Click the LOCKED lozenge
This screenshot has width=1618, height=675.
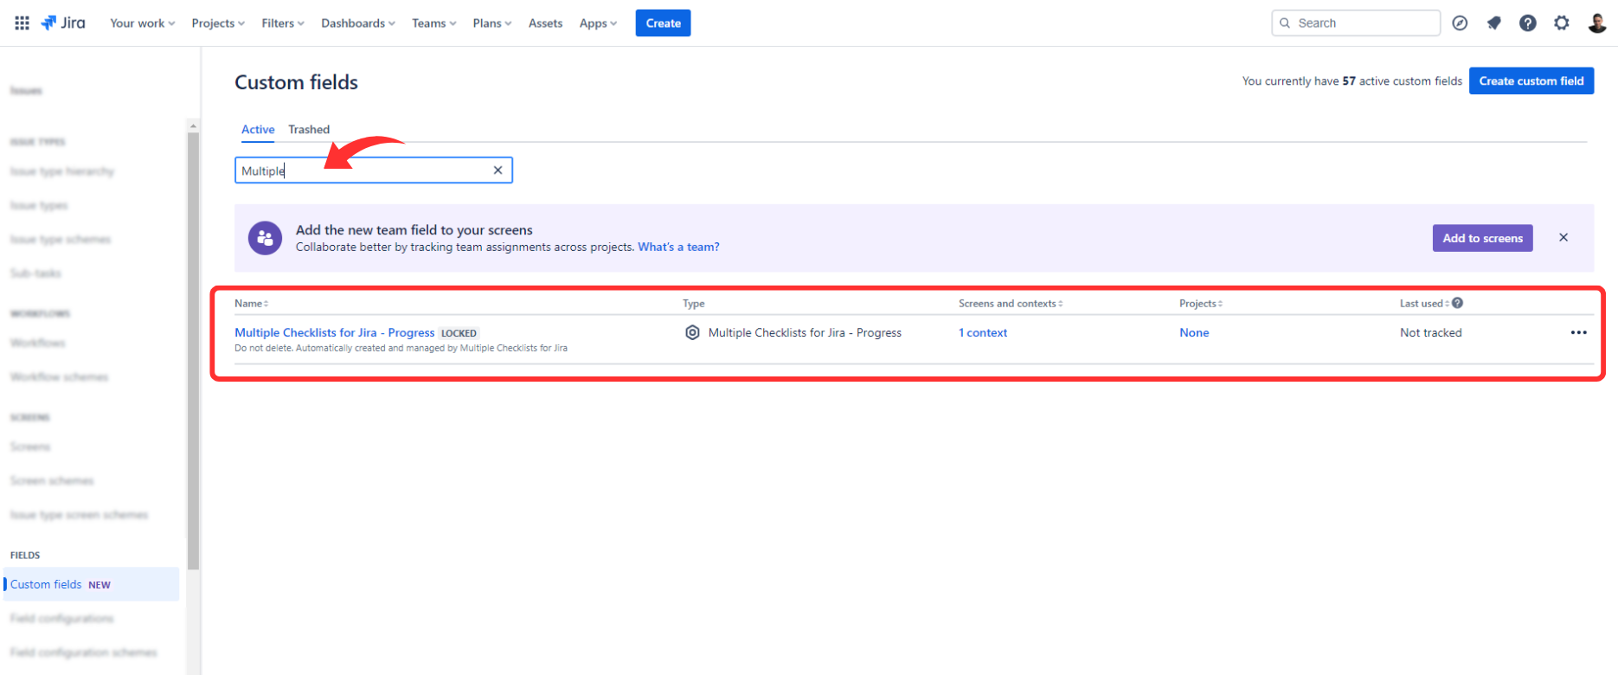coord(459,333)
